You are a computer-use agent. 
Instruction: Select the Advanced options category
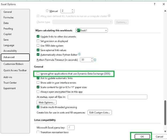(x=15, y=57)
